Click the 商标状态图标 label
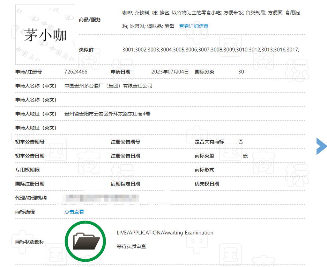This screenshot has height=267, width=327. [30, 242]
